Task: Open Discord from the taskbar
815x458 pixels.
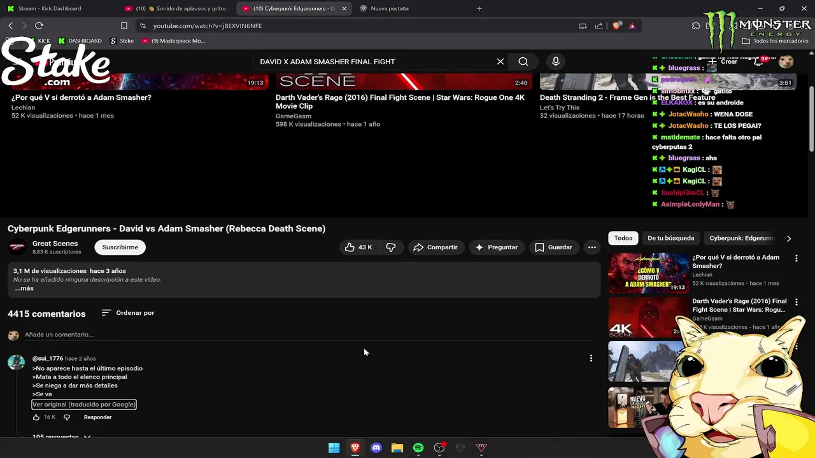Action: pyautogui.click(x=376, y=448)
